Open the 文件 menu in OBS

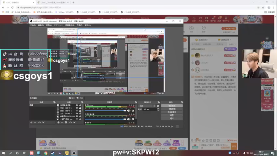pos(33,25)
